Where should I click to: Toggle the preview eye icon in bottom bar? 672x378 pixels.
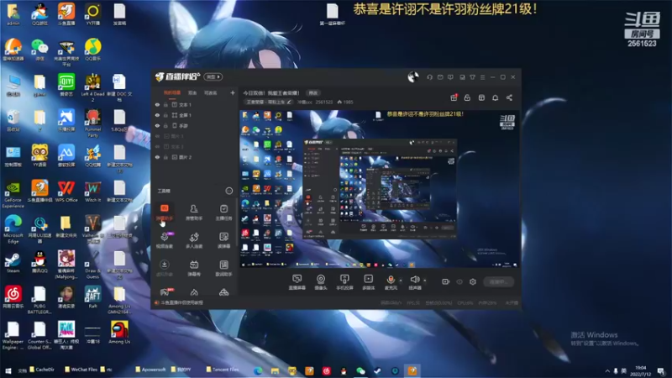[459, 281]
